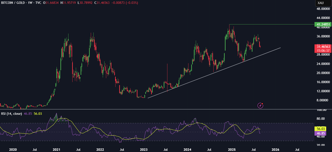Select the horizontal line at 41.24851

click(271, 24)
